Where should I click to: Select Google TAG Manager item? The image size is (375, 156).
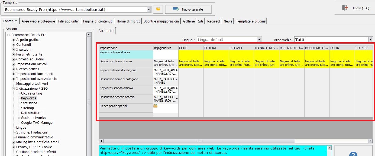(37, 123)
